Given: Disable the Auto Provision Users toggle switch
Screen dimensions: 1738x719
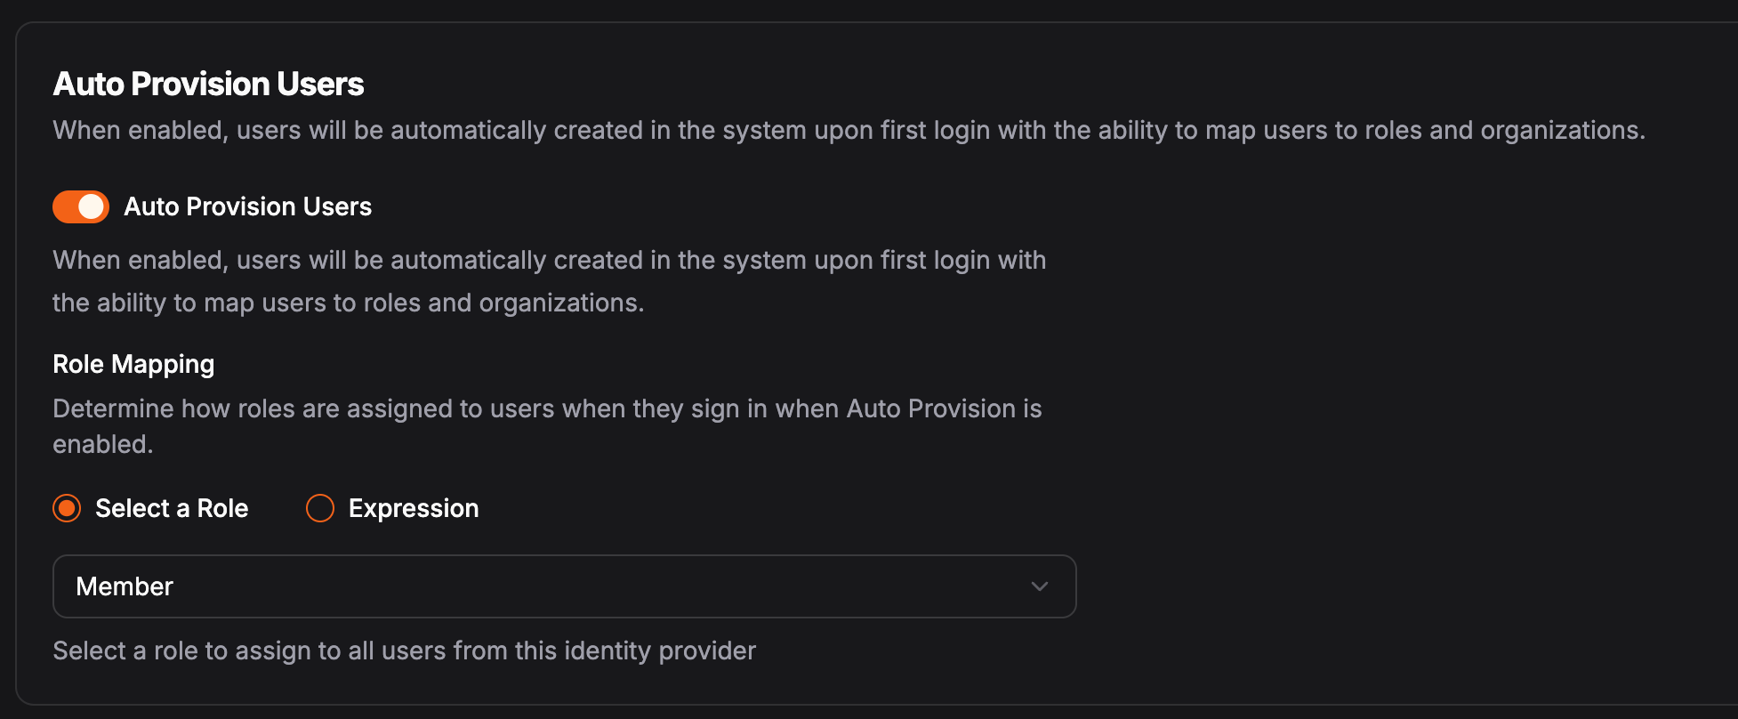Looking at the screenshot, I should point(80,206).
